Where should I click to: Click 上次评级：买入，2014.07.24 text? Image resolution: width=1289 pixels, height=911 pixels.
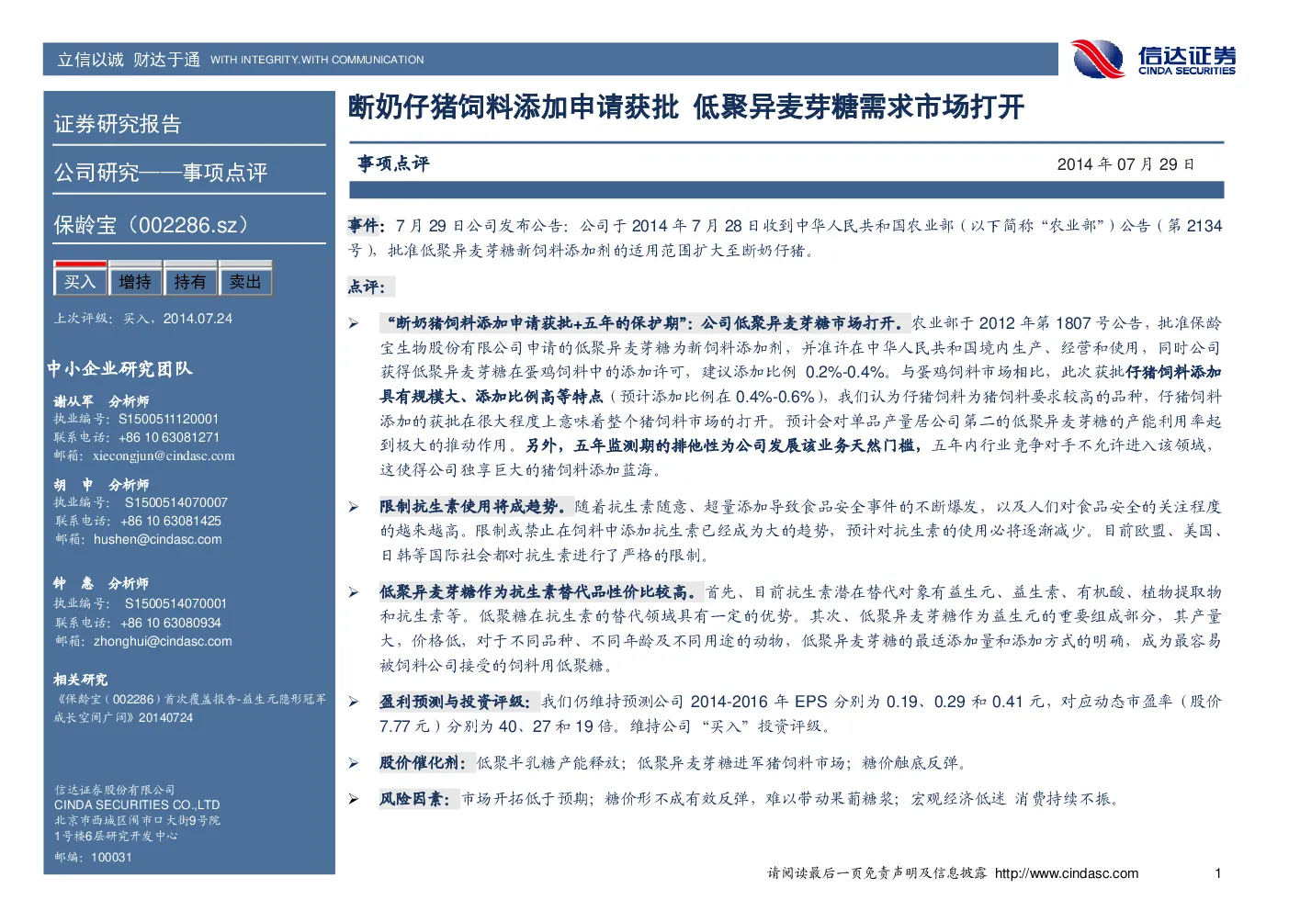click(143, 319)
